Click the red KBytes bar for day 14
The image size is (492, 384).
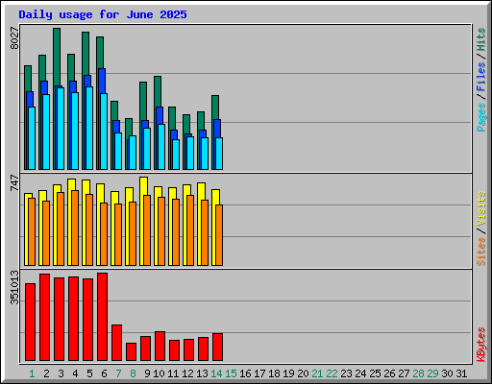point(217,347)
